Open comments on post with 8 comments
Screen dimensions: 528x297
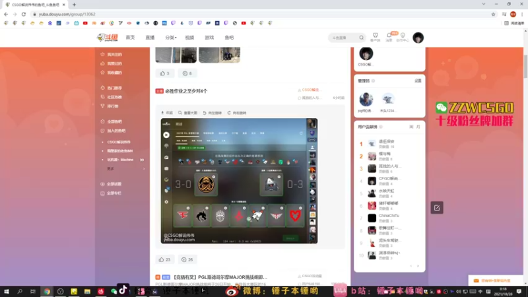point(187,73)
